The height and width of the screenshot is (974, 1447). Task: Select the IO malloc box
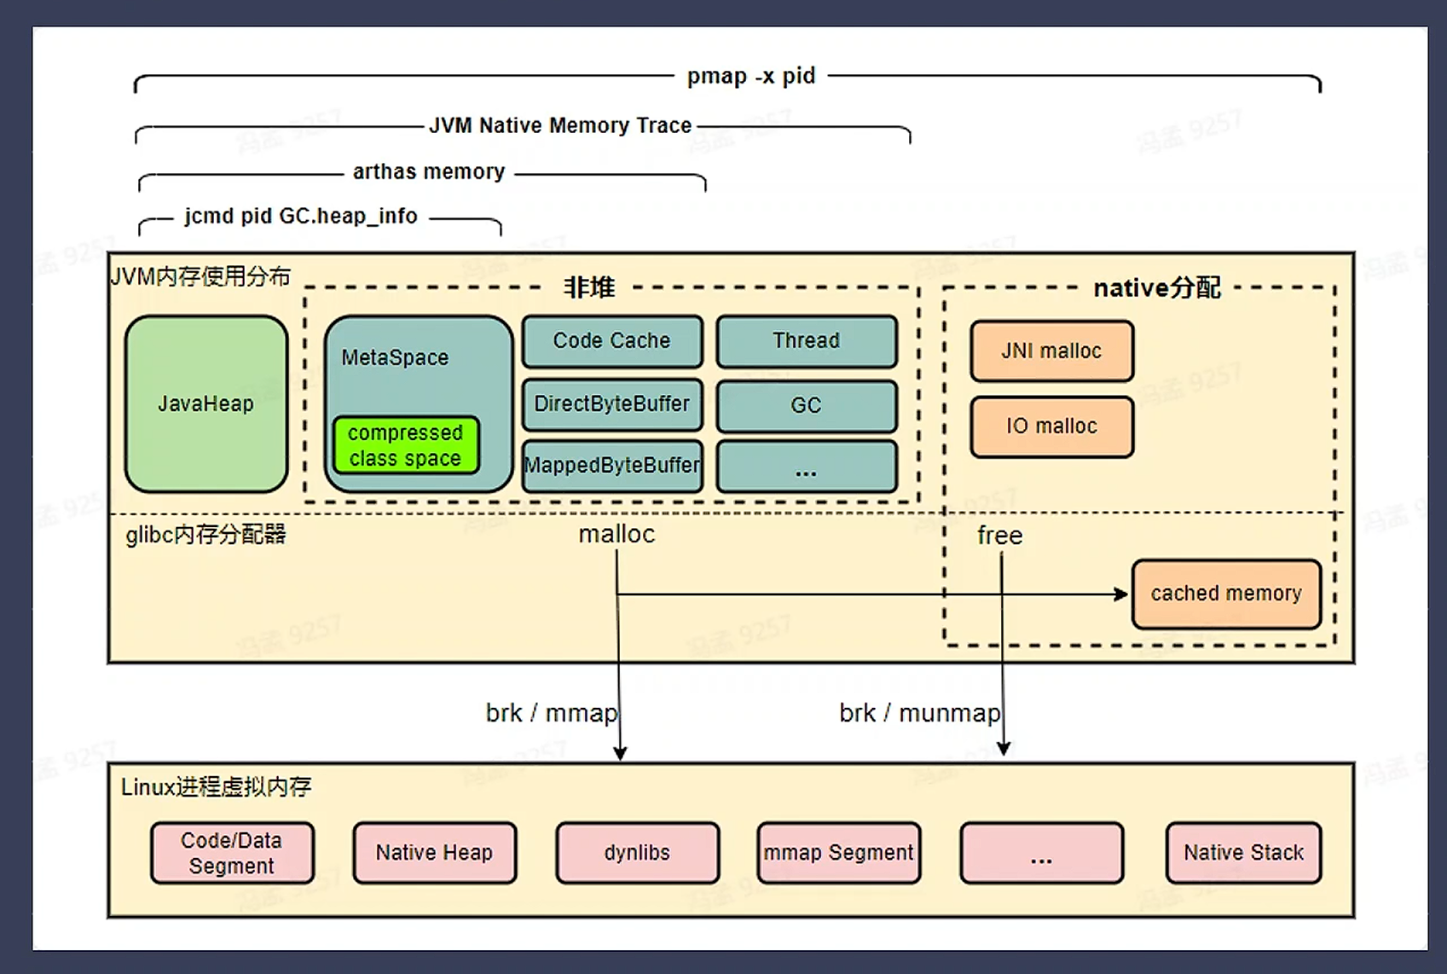tap(1051, 426)
